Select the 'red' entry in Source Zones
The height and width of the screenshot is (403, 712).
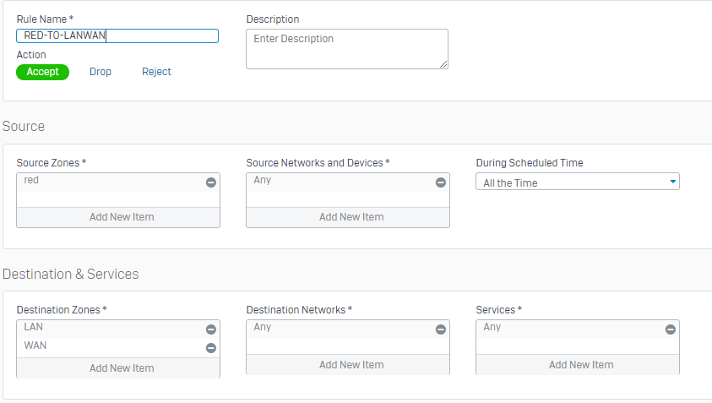coord(101,181)
